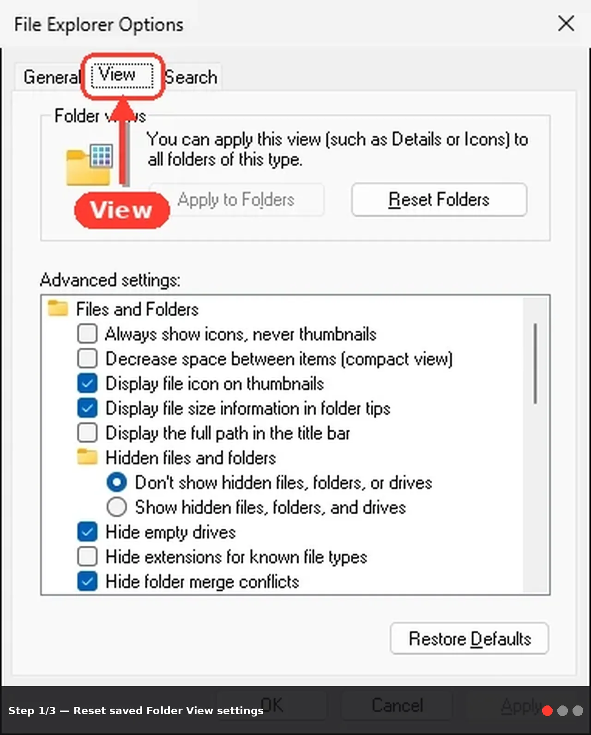
Task: Uncheck Hide folder merge conflicts
Action: [x=87, y=581]
